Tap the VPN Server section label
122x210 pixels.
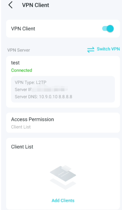[19, 50]
